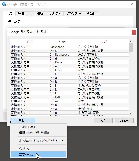Select the Ctrl n key cell
Viewport: 139px width, 161px height.
pos(63,105)
